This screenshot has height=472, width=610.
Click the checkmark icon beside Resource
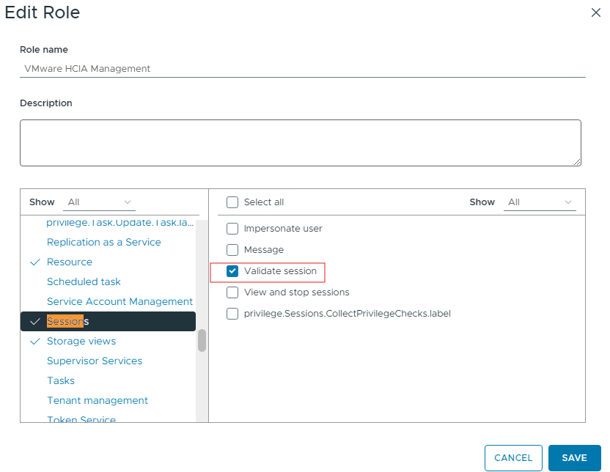(35, 262)
